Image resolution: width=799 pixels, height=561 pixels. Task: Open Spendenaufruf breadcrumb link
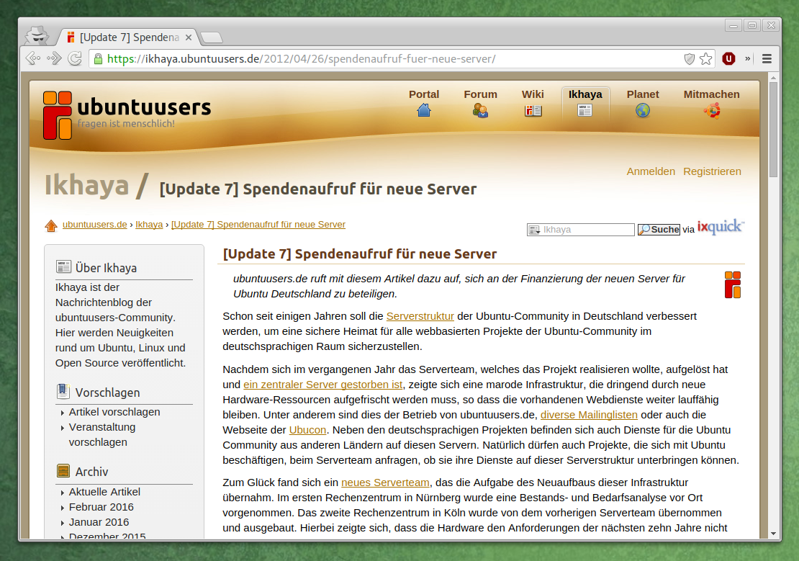tap(258, 225)
